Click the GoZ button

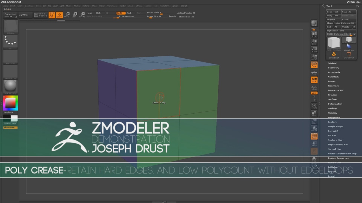tap(329, 27)
